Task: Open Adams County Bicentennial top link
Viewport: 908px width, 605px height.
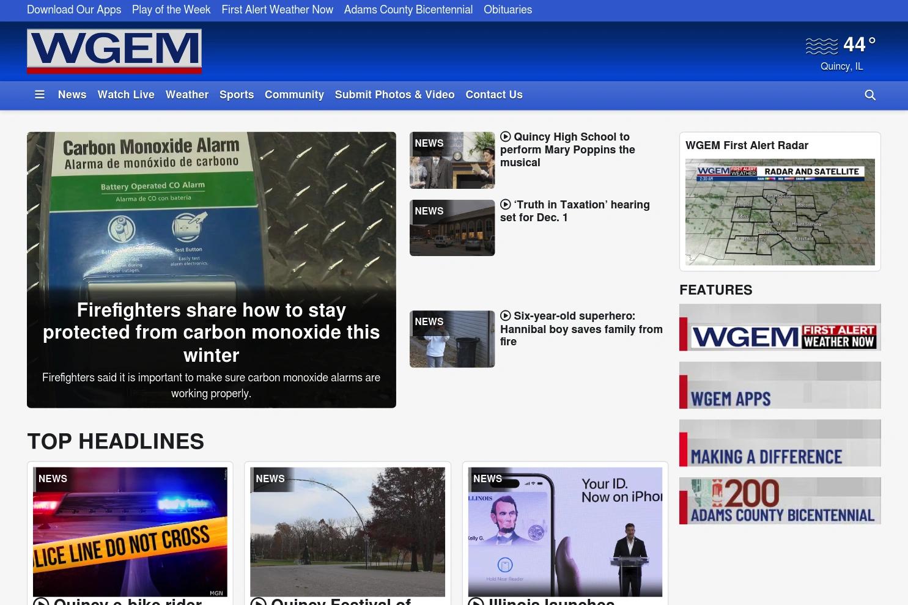Action: click(x=408, y=10)
